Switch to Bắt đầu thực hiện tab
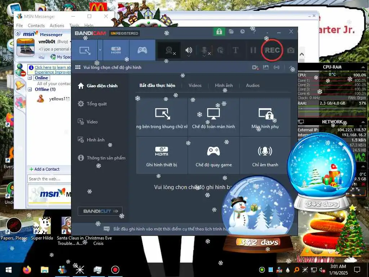369x277 pixels. pyautogui.click(x=157, y=85)
